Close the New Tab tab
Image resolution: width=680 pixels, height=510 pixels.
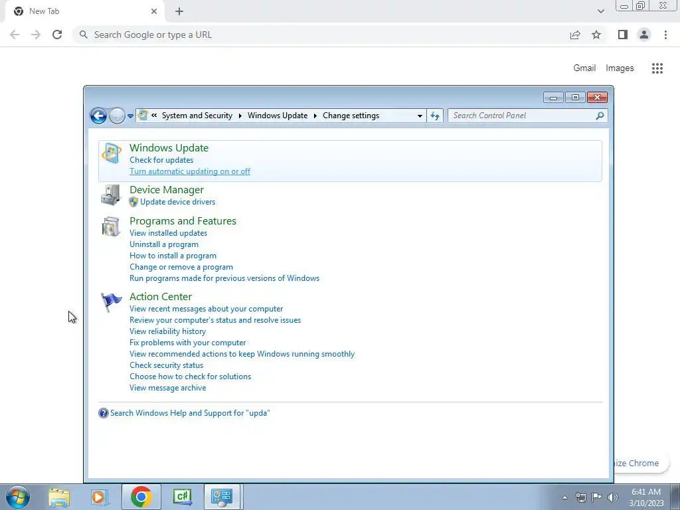[x=154, y=11]
